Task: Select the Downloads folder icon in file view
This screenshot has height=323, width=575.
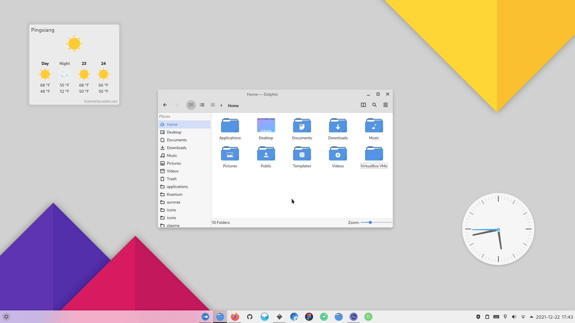Action: 338,125
